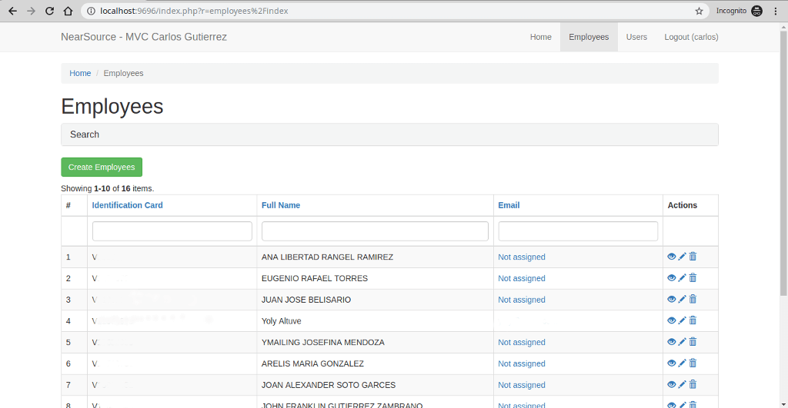Click the Employees page heading
Image resolution: width=788 pixels, height=408 pixels.
112,107
